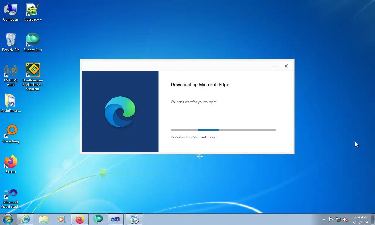Close the Edge installer window
The width and height of the screenshot is (375, 225).
pos(286,66)
